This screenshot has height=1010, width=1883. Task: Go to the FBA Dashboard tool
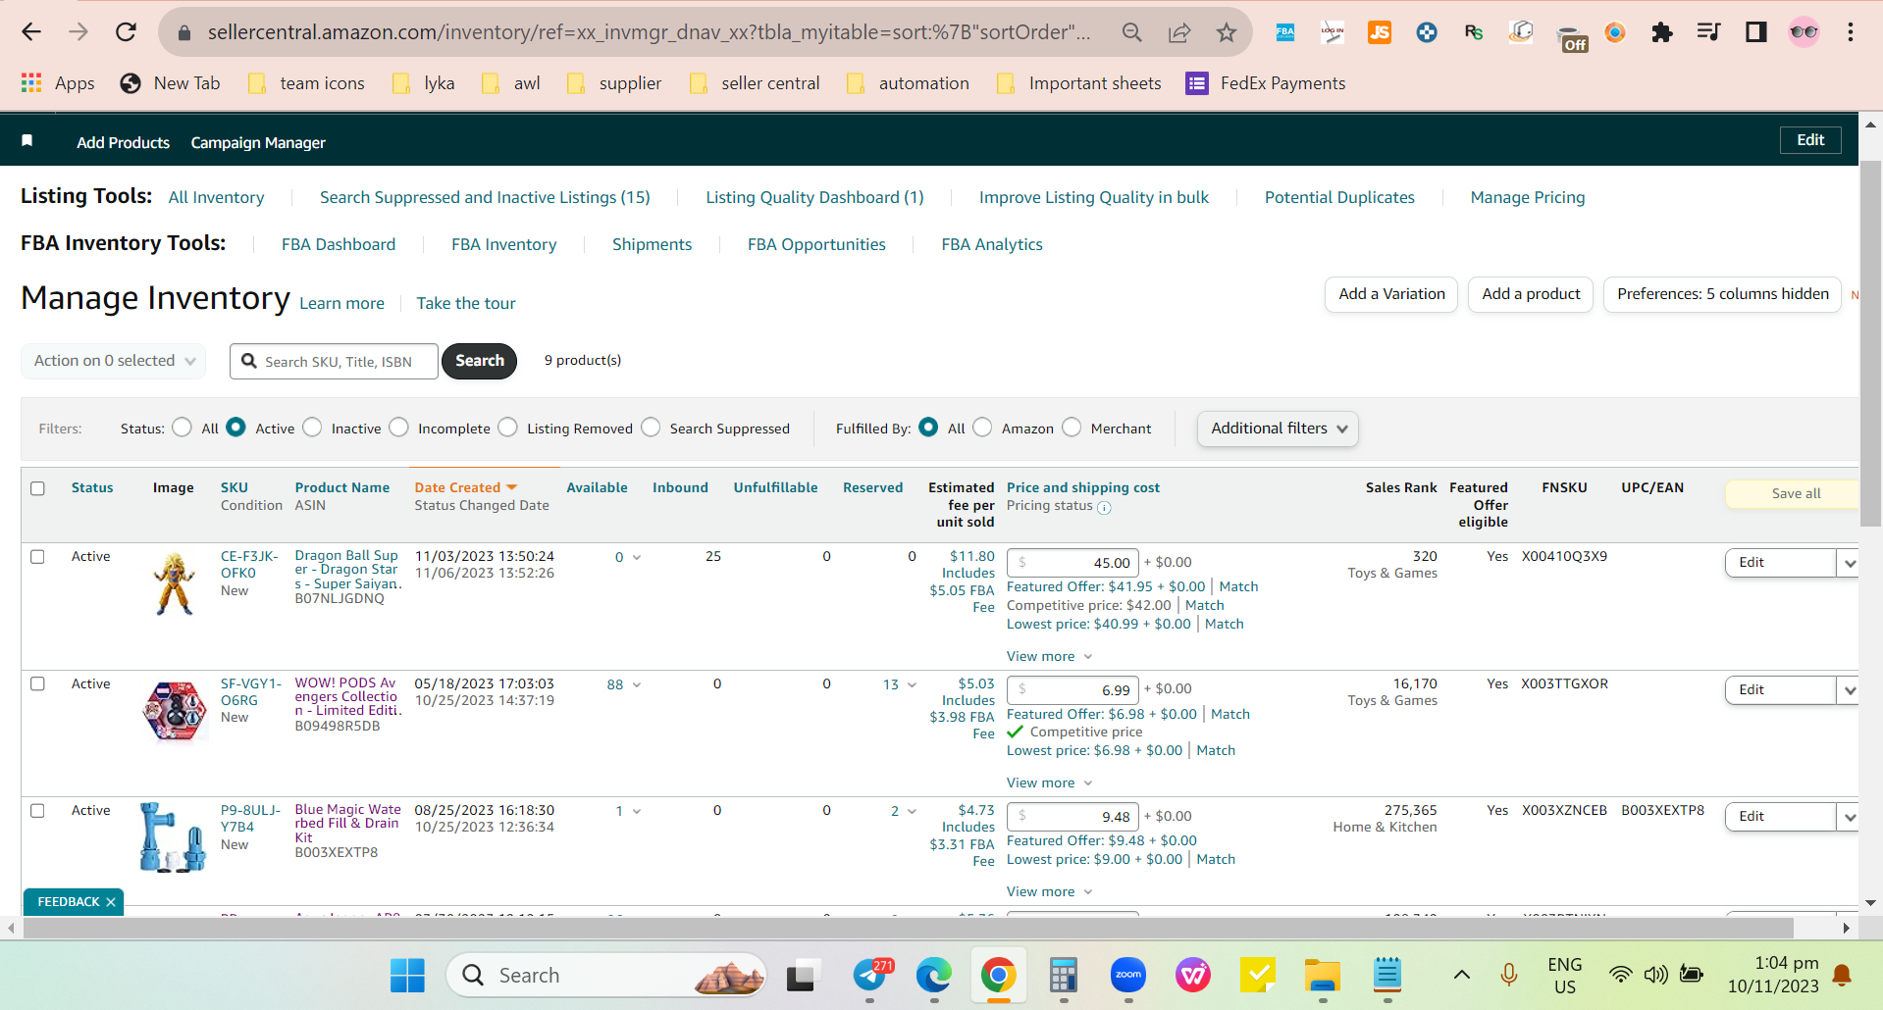tap(339, 244)
